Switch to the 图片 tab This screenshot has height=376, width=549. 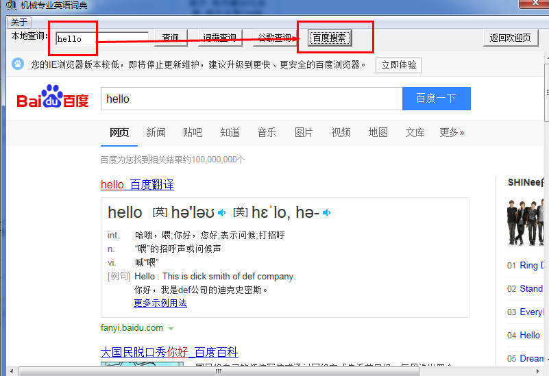pyautogui.click(x=304, y=133)
